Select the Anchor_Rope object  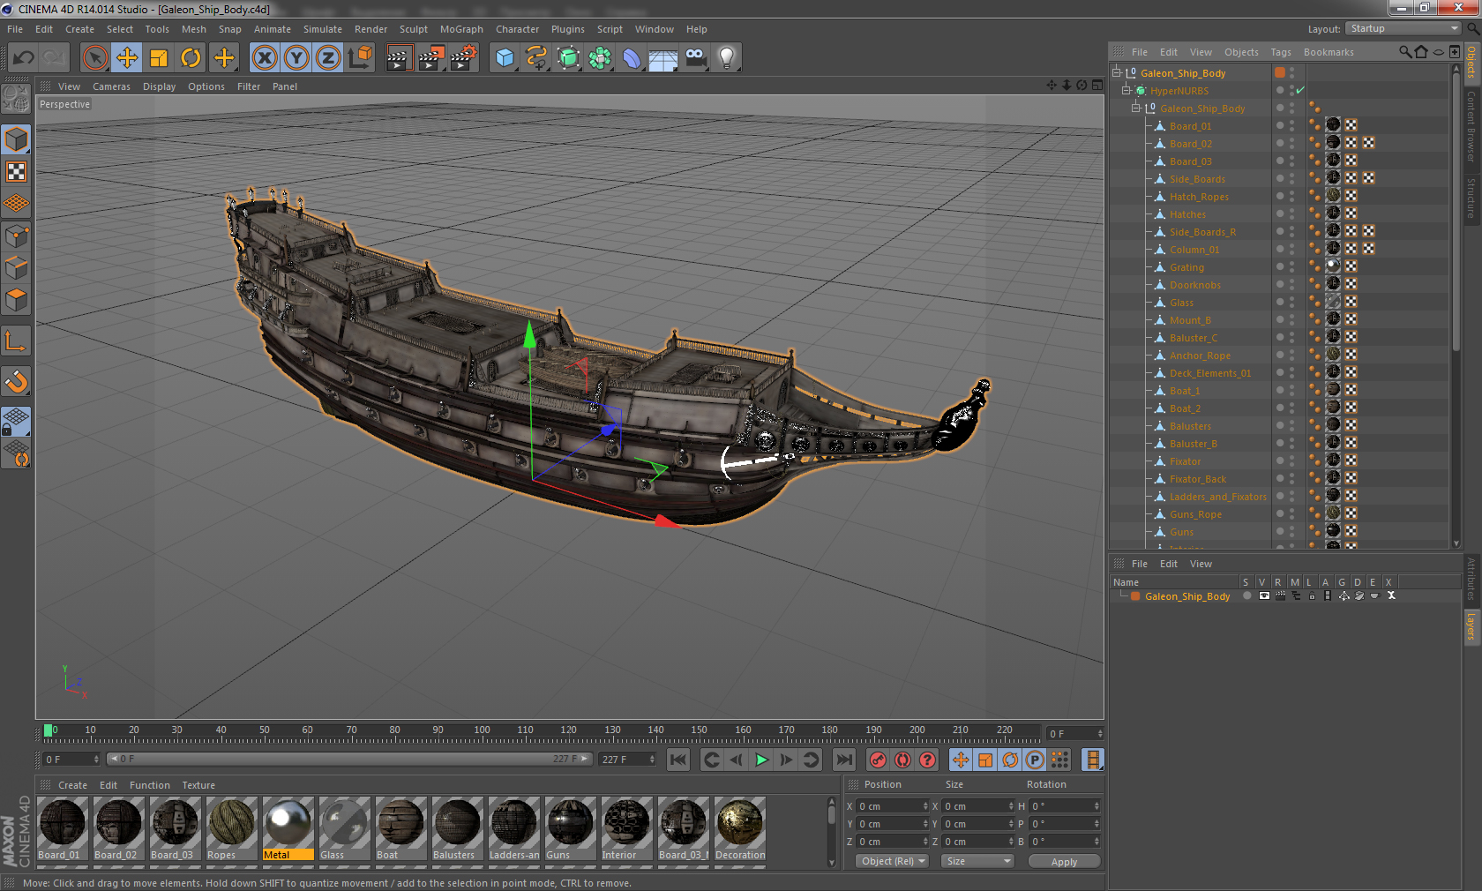1200,356
